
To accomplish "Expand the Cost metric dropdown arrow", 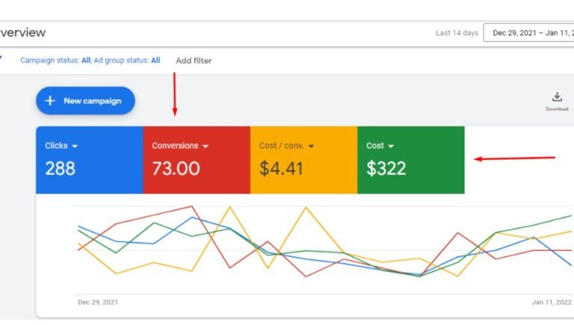I will click(391, 146).
